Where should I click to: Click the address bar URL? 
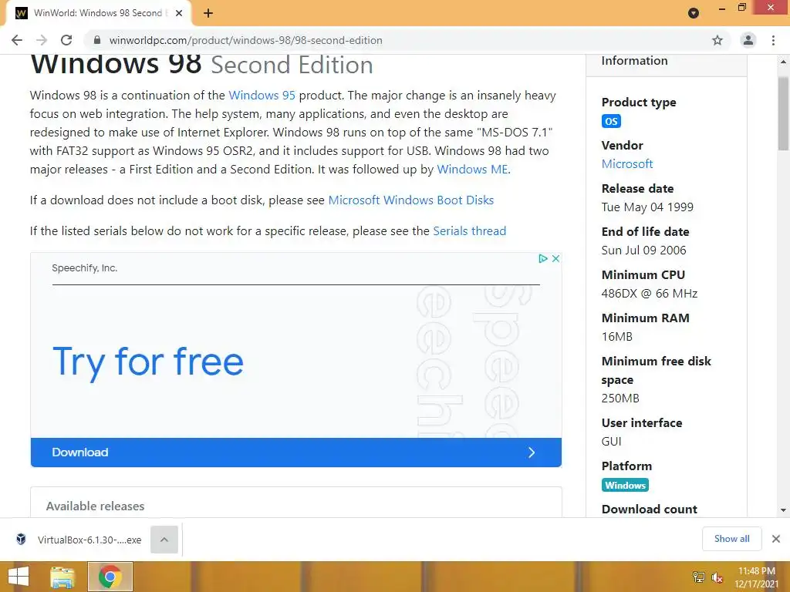pos(245,40)
